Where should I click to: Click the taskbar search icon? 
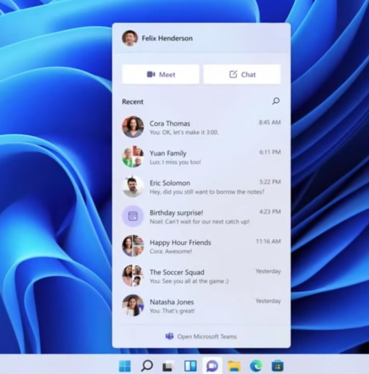[x=146, y=366]
